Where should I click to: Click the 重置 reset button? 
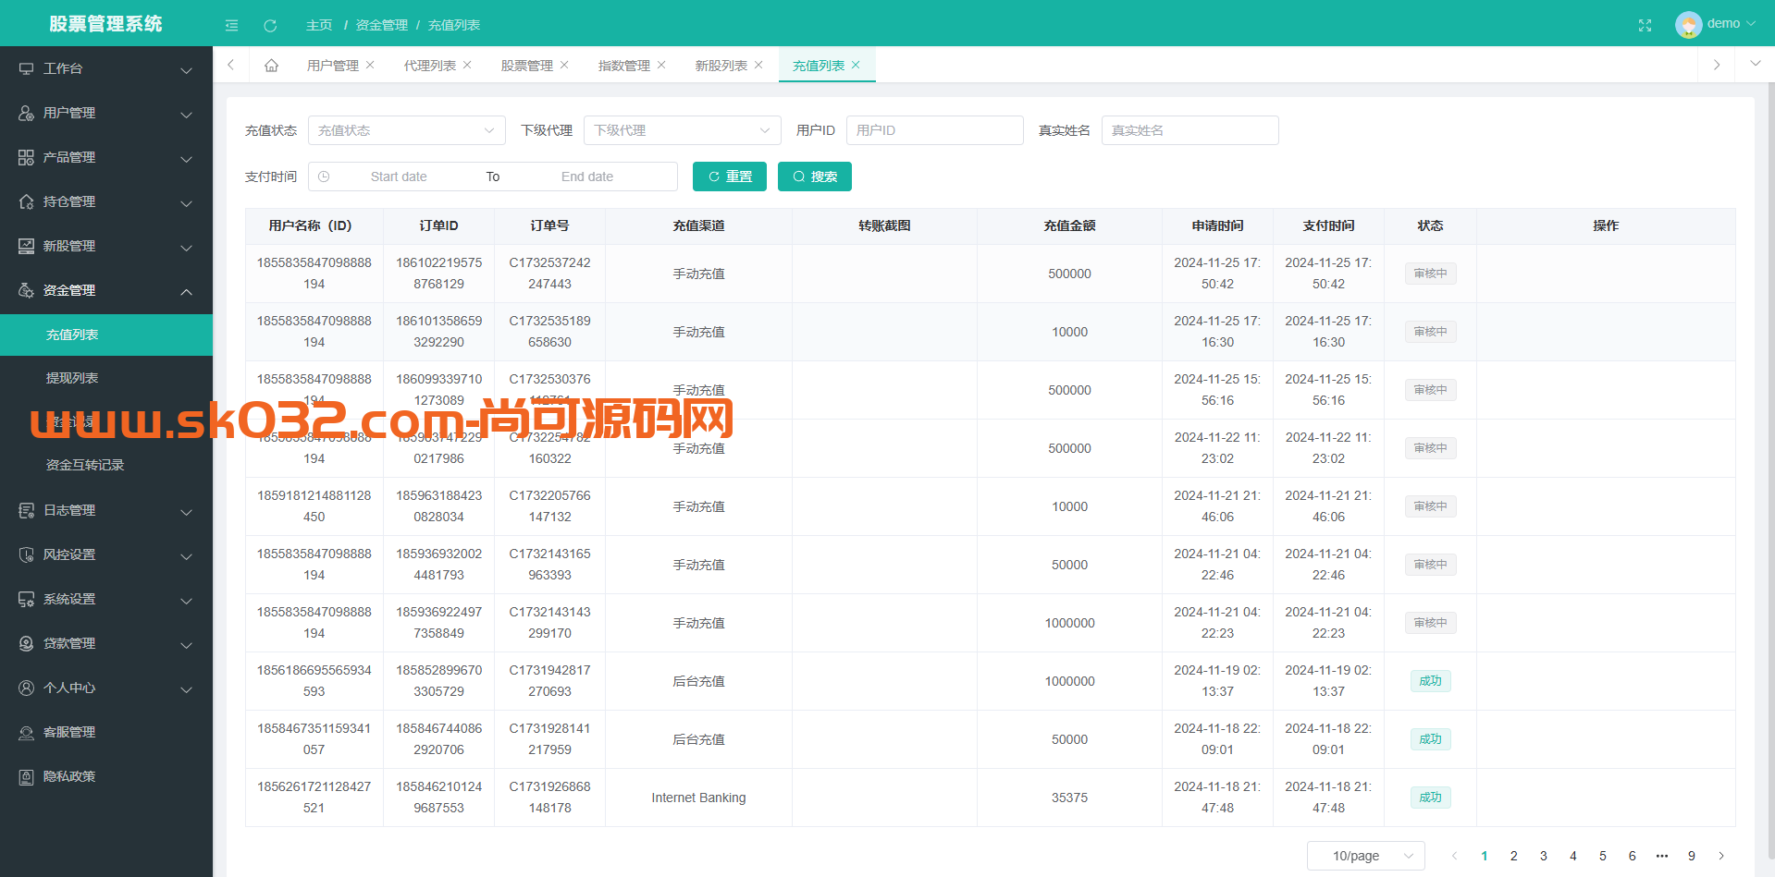click(730, 177)
